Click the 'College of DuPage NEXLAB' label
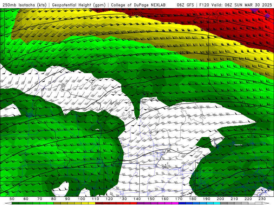274x205 pixels. 138,5
